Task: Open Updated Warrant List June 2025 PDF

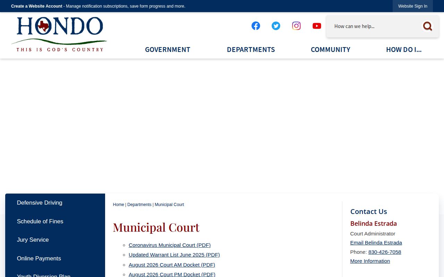Action: coord(174,255)
